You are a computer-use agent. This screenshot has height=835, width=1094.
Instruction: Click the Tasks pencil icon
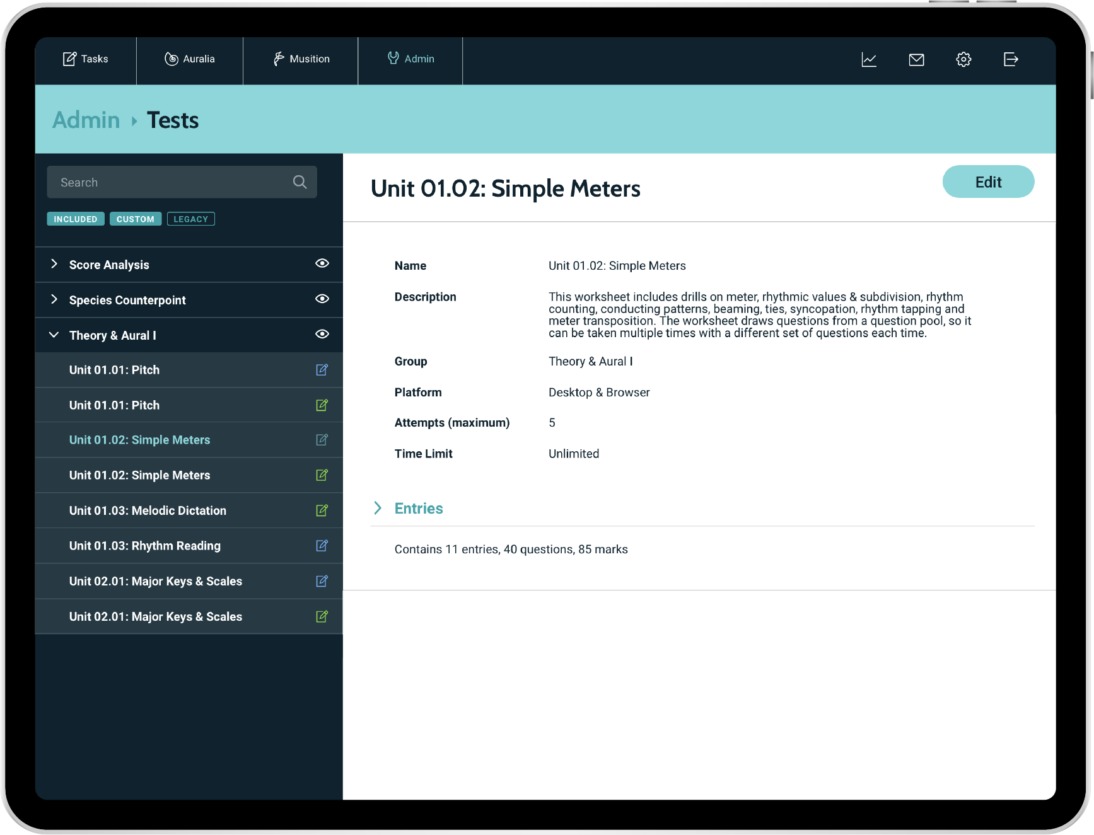[x=69, y=59]
